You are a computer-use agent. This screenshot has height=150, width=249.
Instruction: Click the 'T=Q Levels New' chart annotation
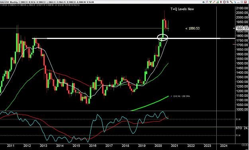pyautogui.click(x=182, y=9)
